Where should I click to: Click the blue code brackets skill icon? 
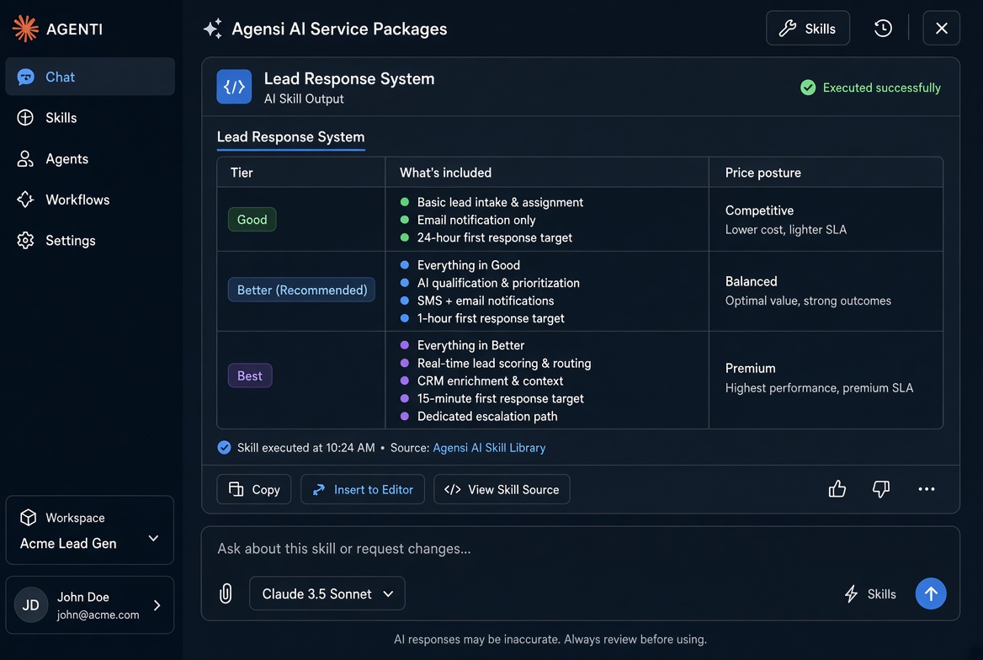pyautogui.click(x=234, y=87)
